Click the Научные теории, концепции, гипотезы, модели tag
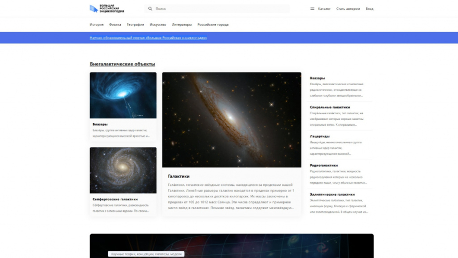Image resolution: width=458 pixels, height=258 pixels. tap(146, 254)
